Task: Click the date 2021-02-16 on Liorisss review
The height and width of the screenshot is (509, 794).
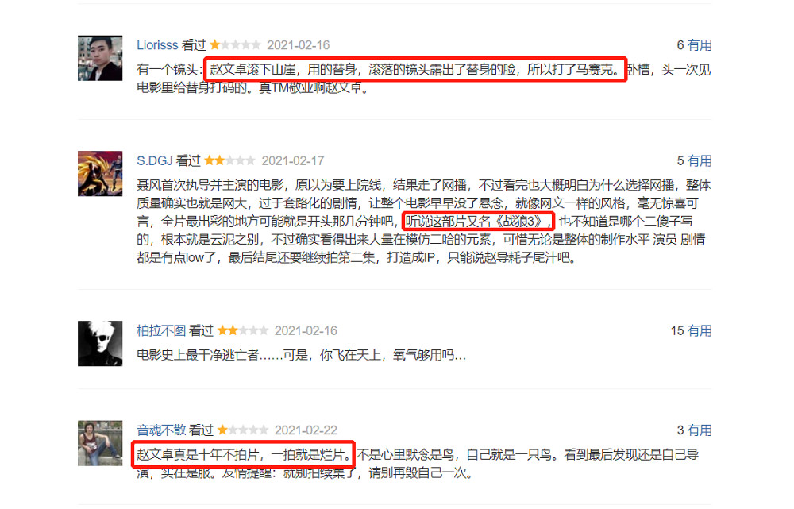Action: coord(299,45)
